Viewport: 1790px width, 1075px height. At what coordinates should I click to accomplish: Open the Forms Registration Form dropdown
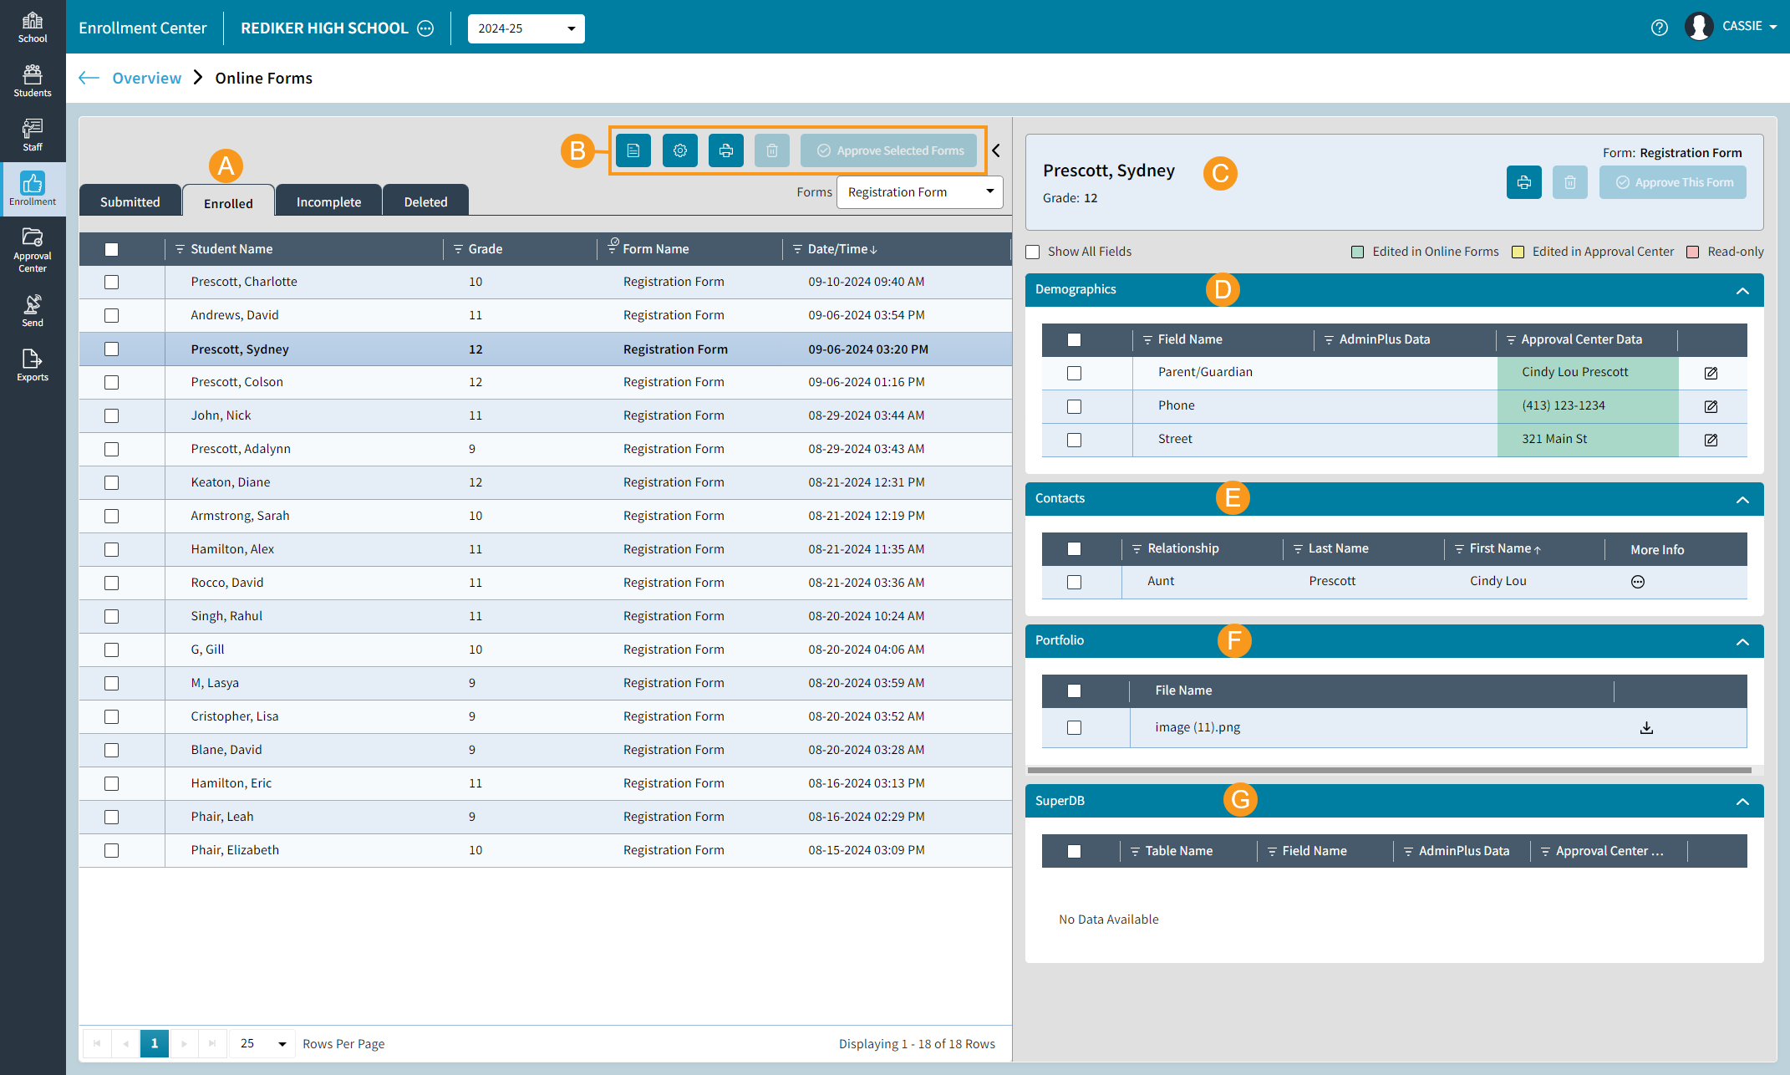tap(919, 192)
